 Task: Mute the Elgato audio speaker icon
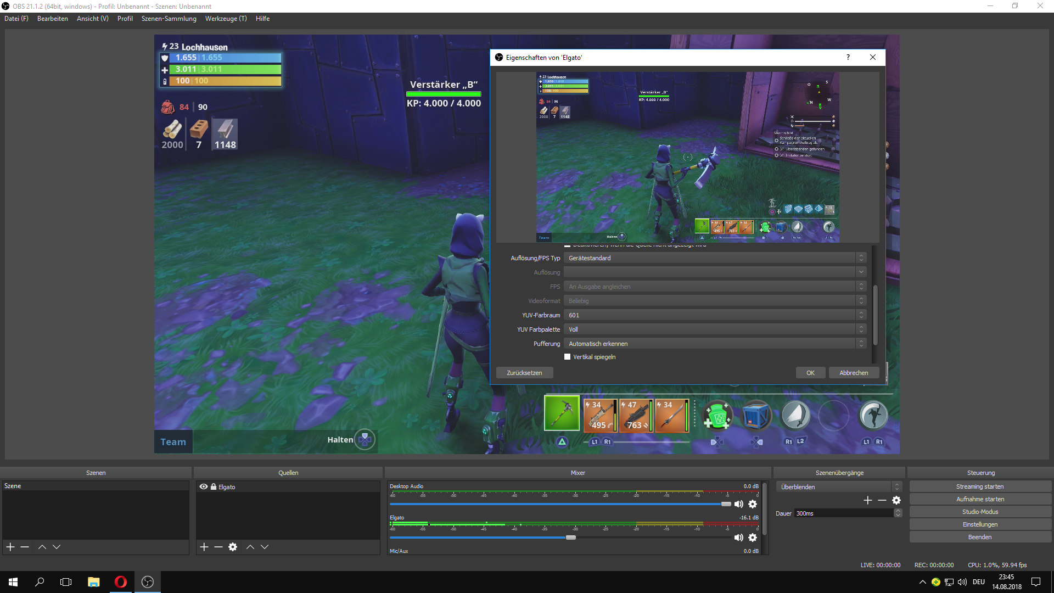click(x=739, y=538)
